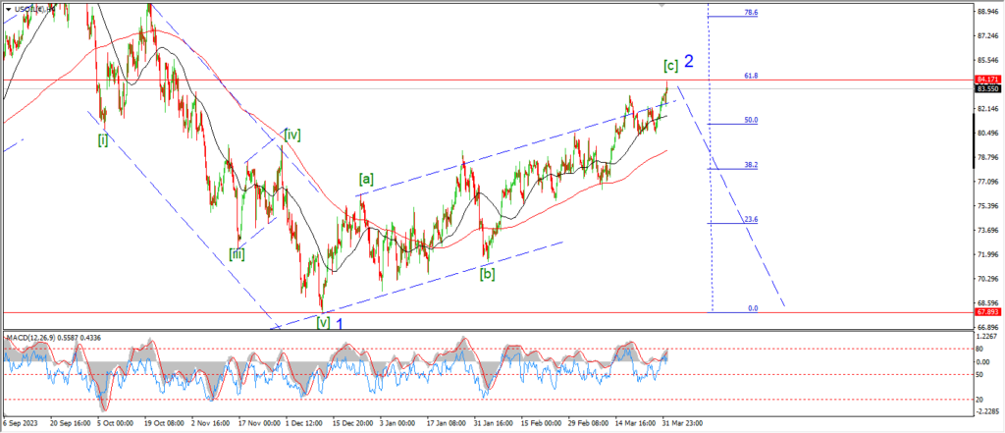Viewport: 1005px width, 433px height.
Task: Select the [i] wave label
Action: [x=103, y=140]
